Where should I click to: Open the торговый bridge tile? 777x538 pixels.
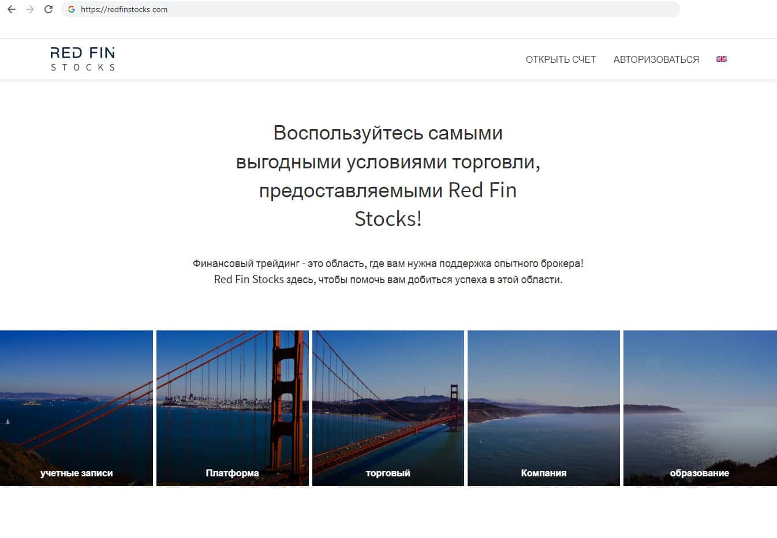388,408
